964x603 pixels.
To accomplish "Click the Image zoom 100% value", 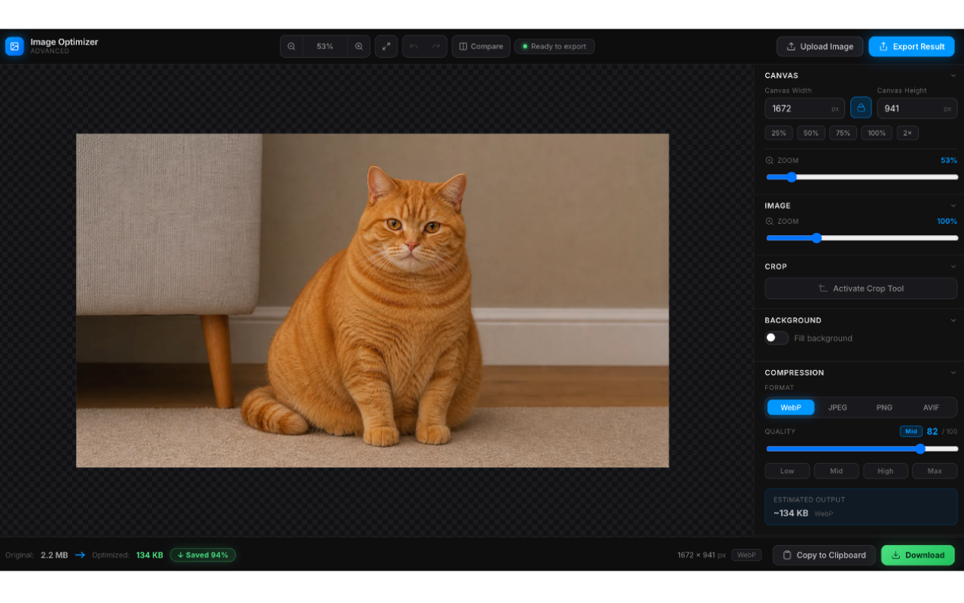I will click(x=947, y=222).
